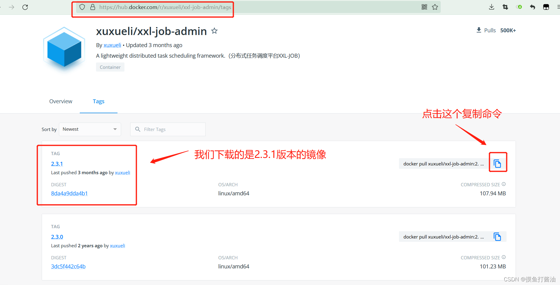Click the padlock site info icon
This screenshot has width=560, height=285.
pos(93,7)
